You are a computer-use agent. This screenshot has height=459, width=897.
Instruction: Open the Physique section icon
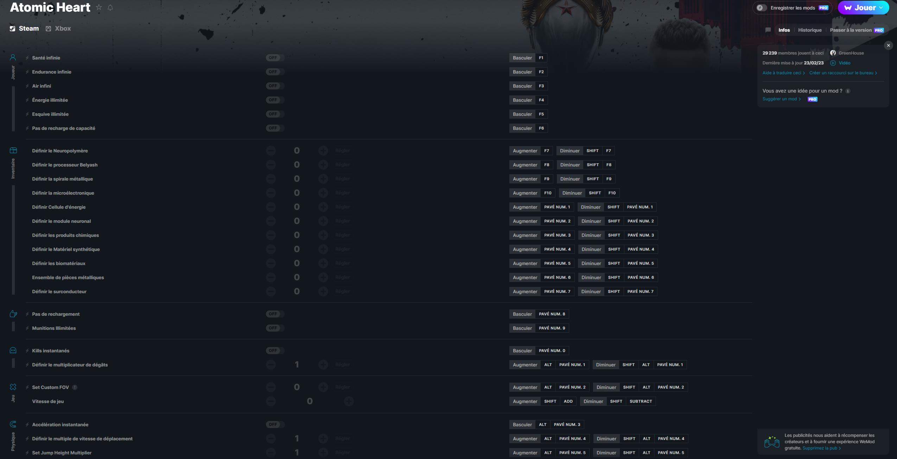pyautogui.click(x=13, y=424)
